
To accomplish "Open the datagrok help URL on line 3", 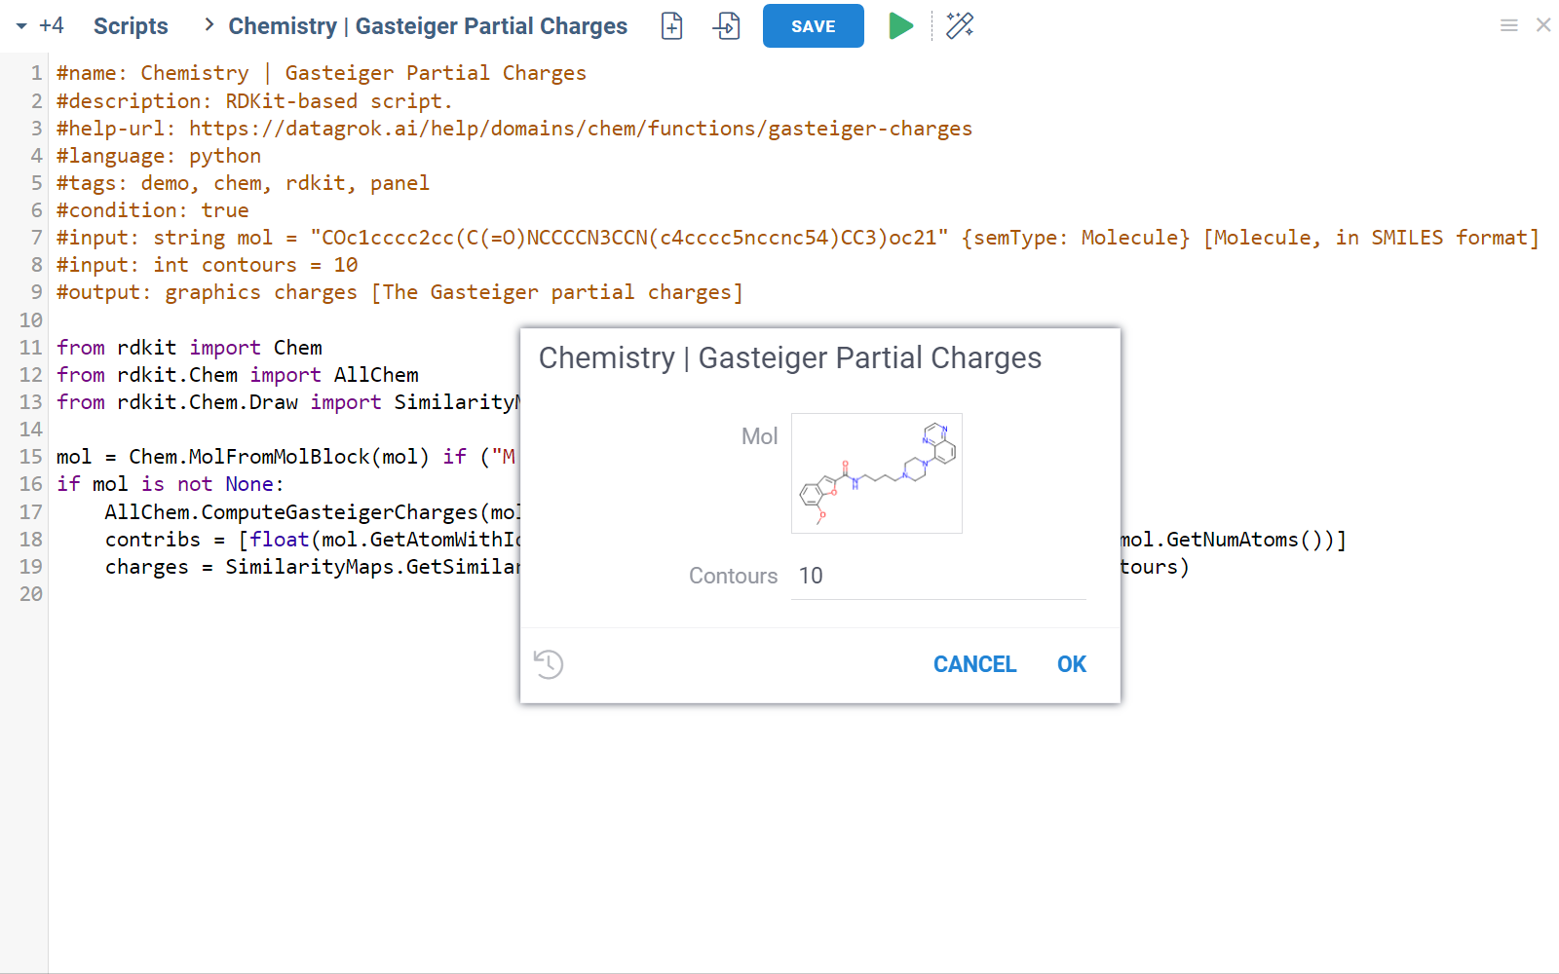I will (580, 128).
